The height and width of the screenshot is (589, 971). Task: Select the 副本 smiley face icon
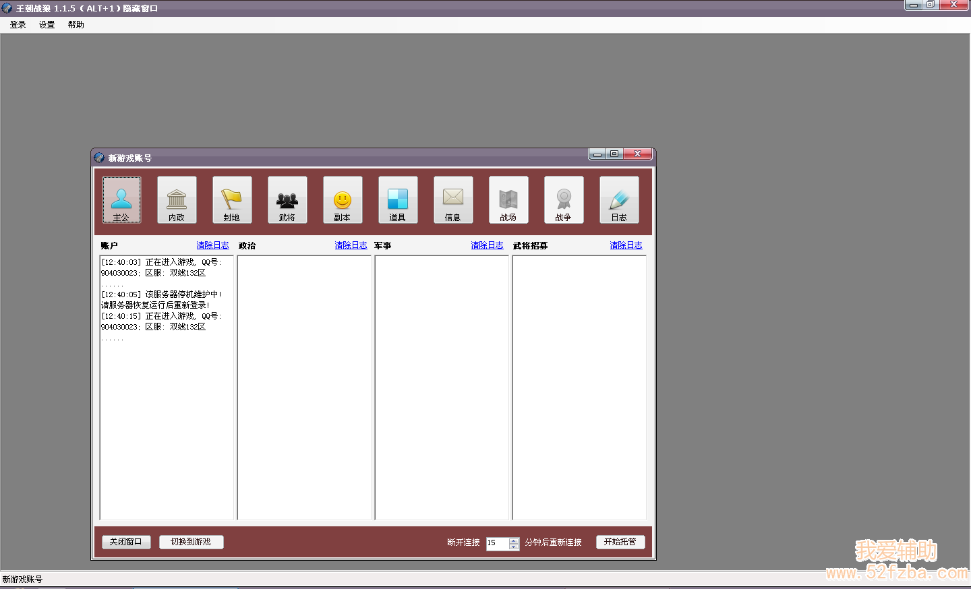[x=343, y=199]
